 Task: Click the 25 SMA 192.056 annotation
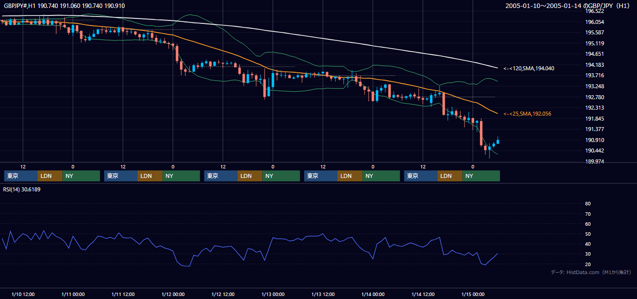(x=527, y=114)
